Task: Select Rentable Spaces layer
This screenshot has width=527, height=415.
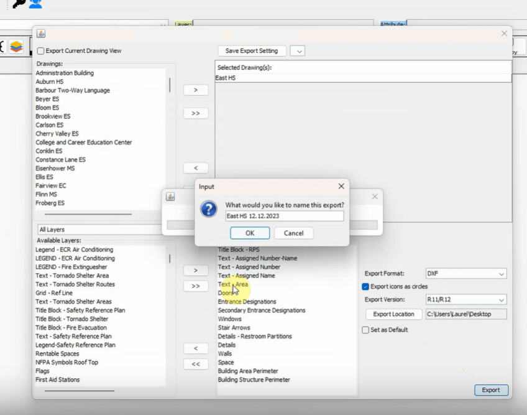Action: point(57,354)
